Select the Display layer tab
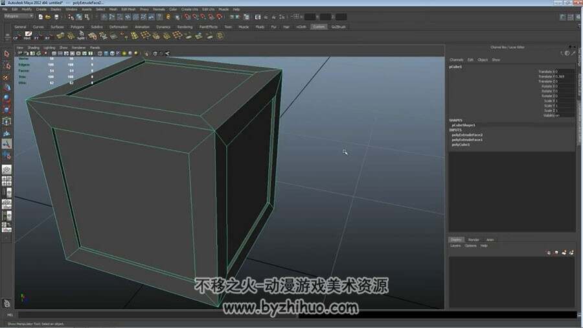Screen dimensions: 583x328 [456, 240]
